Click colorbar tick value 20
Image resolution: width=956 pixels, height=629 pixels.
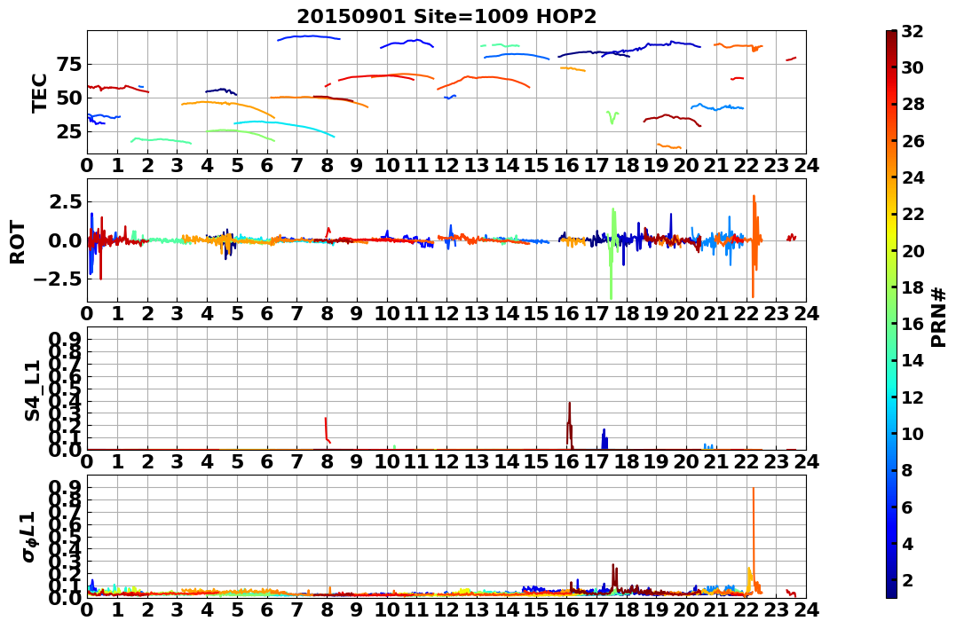(x=913, y=250)
